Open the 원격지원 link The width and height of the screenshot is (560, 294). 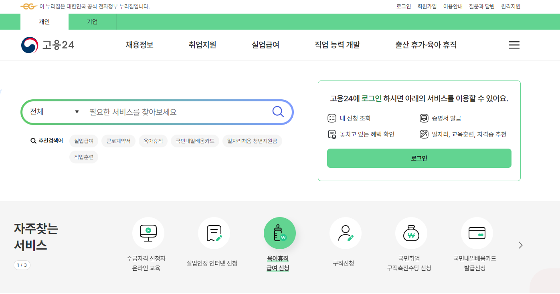pyautogui.click(x=511, y=6)
